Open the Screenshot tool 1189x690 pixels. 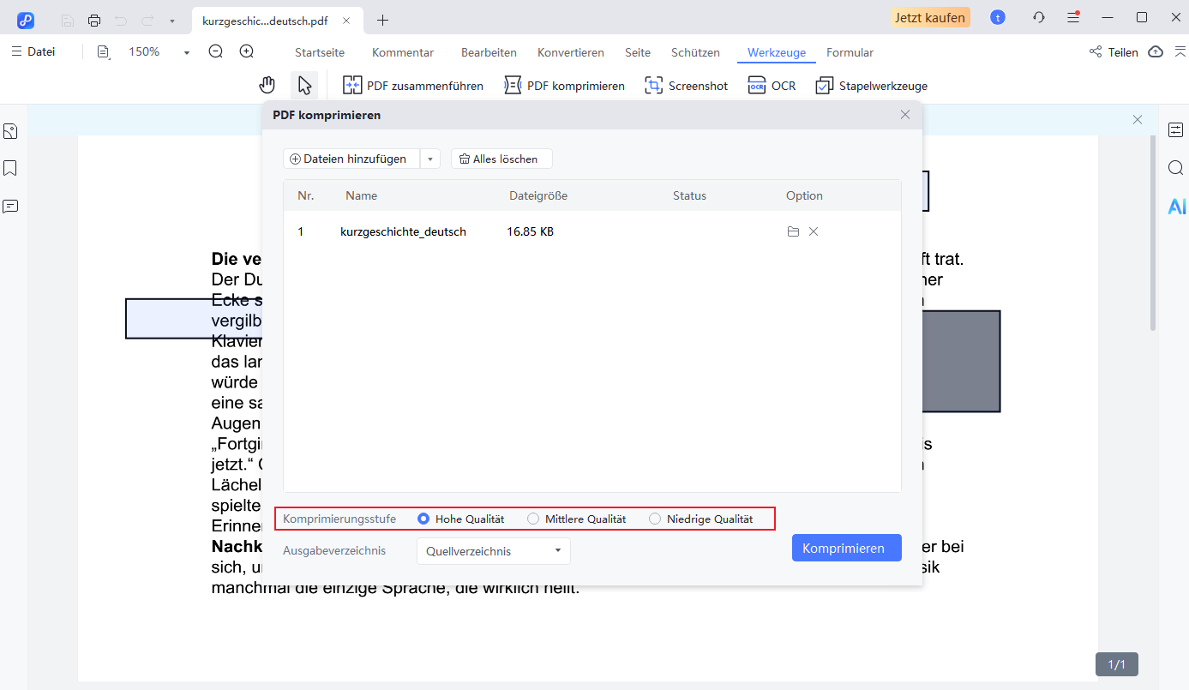click(686, 85)
